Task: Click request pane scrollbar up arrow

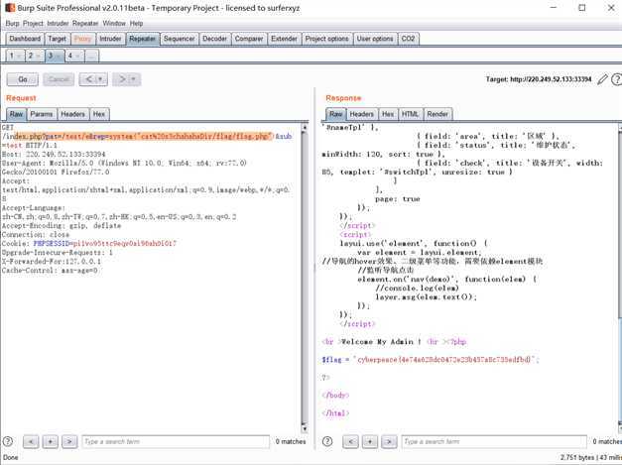Action: pos(305,128)
